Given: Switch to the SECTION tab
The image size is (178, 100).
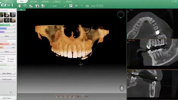Looking at the screenshot, I should [x=33, y=1].
